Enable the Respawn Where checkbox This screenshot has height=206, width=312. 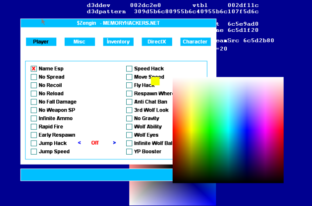pyautogui.click(x=129, y=93)
